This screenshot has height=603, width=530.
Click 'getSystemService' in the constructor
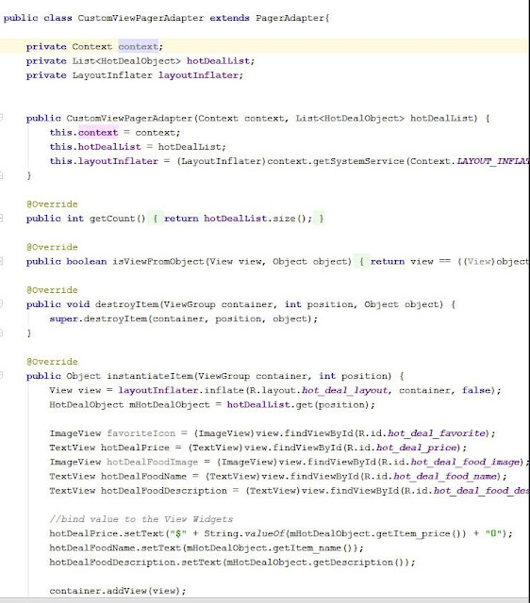coord(358,161)
